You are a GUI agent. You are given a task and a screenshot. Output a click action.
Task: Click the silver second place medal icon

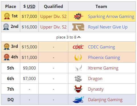tap(6, 27)
